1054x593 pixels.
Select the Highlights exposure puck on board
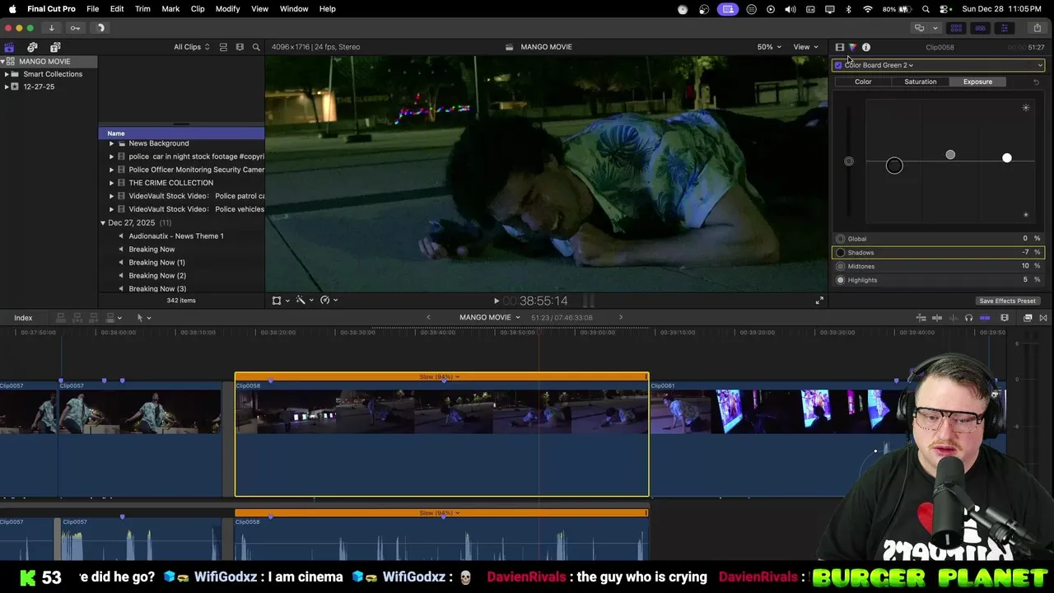tap(1006, 157)
